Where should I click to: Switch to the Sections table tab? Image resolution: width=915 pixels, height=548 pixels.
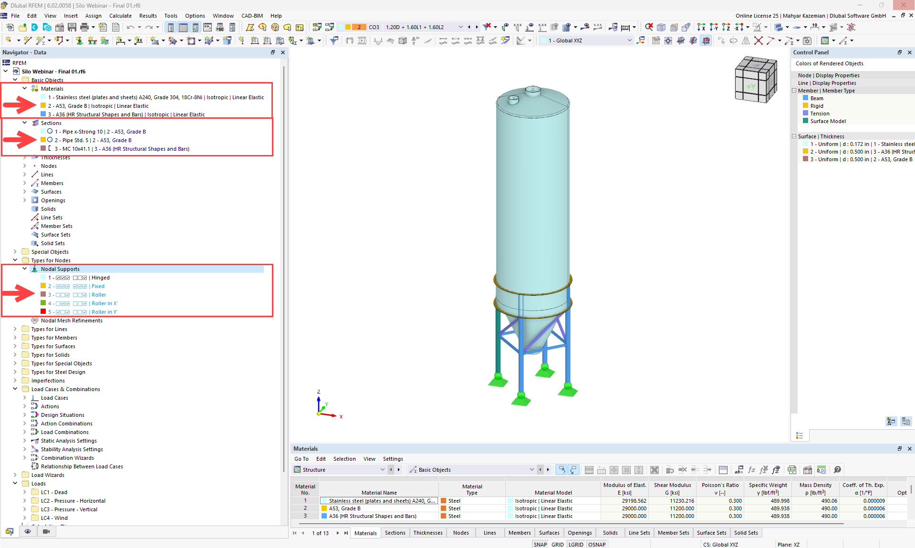[x=395, y=533]
